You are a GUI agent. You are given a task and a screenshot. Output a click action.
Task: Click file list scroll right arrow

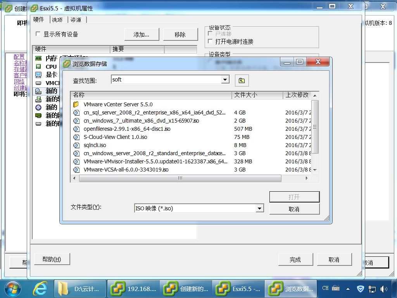pyautogui.click(x=307, y=178)
